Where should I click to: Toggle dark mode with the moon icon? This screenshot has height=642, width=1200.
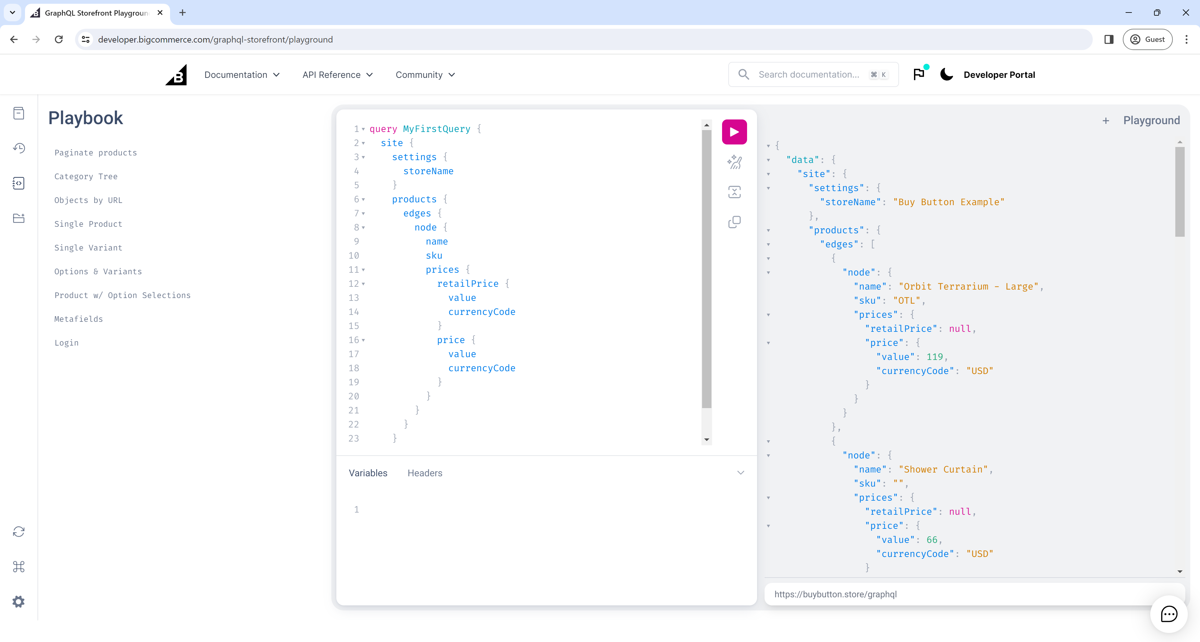(x=946, y=74)
